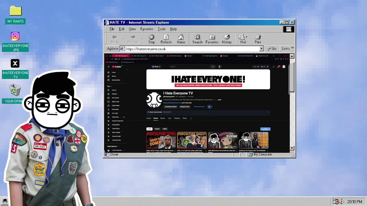The width and height of the screenshot is (367, 206).
Task: Open the Mail button dropdown arrow
Action: tap(246, 37)
